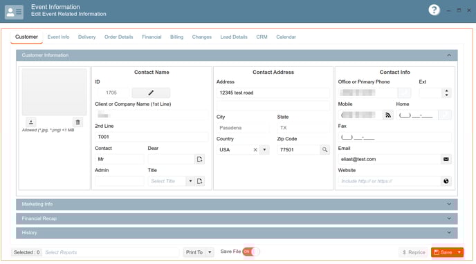Click the office phone dial icon
This screenshot has height=264, width=476.
tap(404, 93)
